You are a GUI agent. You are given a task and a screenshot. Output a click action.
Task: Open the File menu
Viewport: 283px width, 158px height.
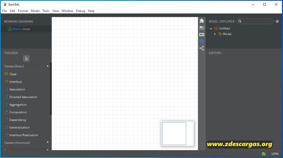pos(5,11)
